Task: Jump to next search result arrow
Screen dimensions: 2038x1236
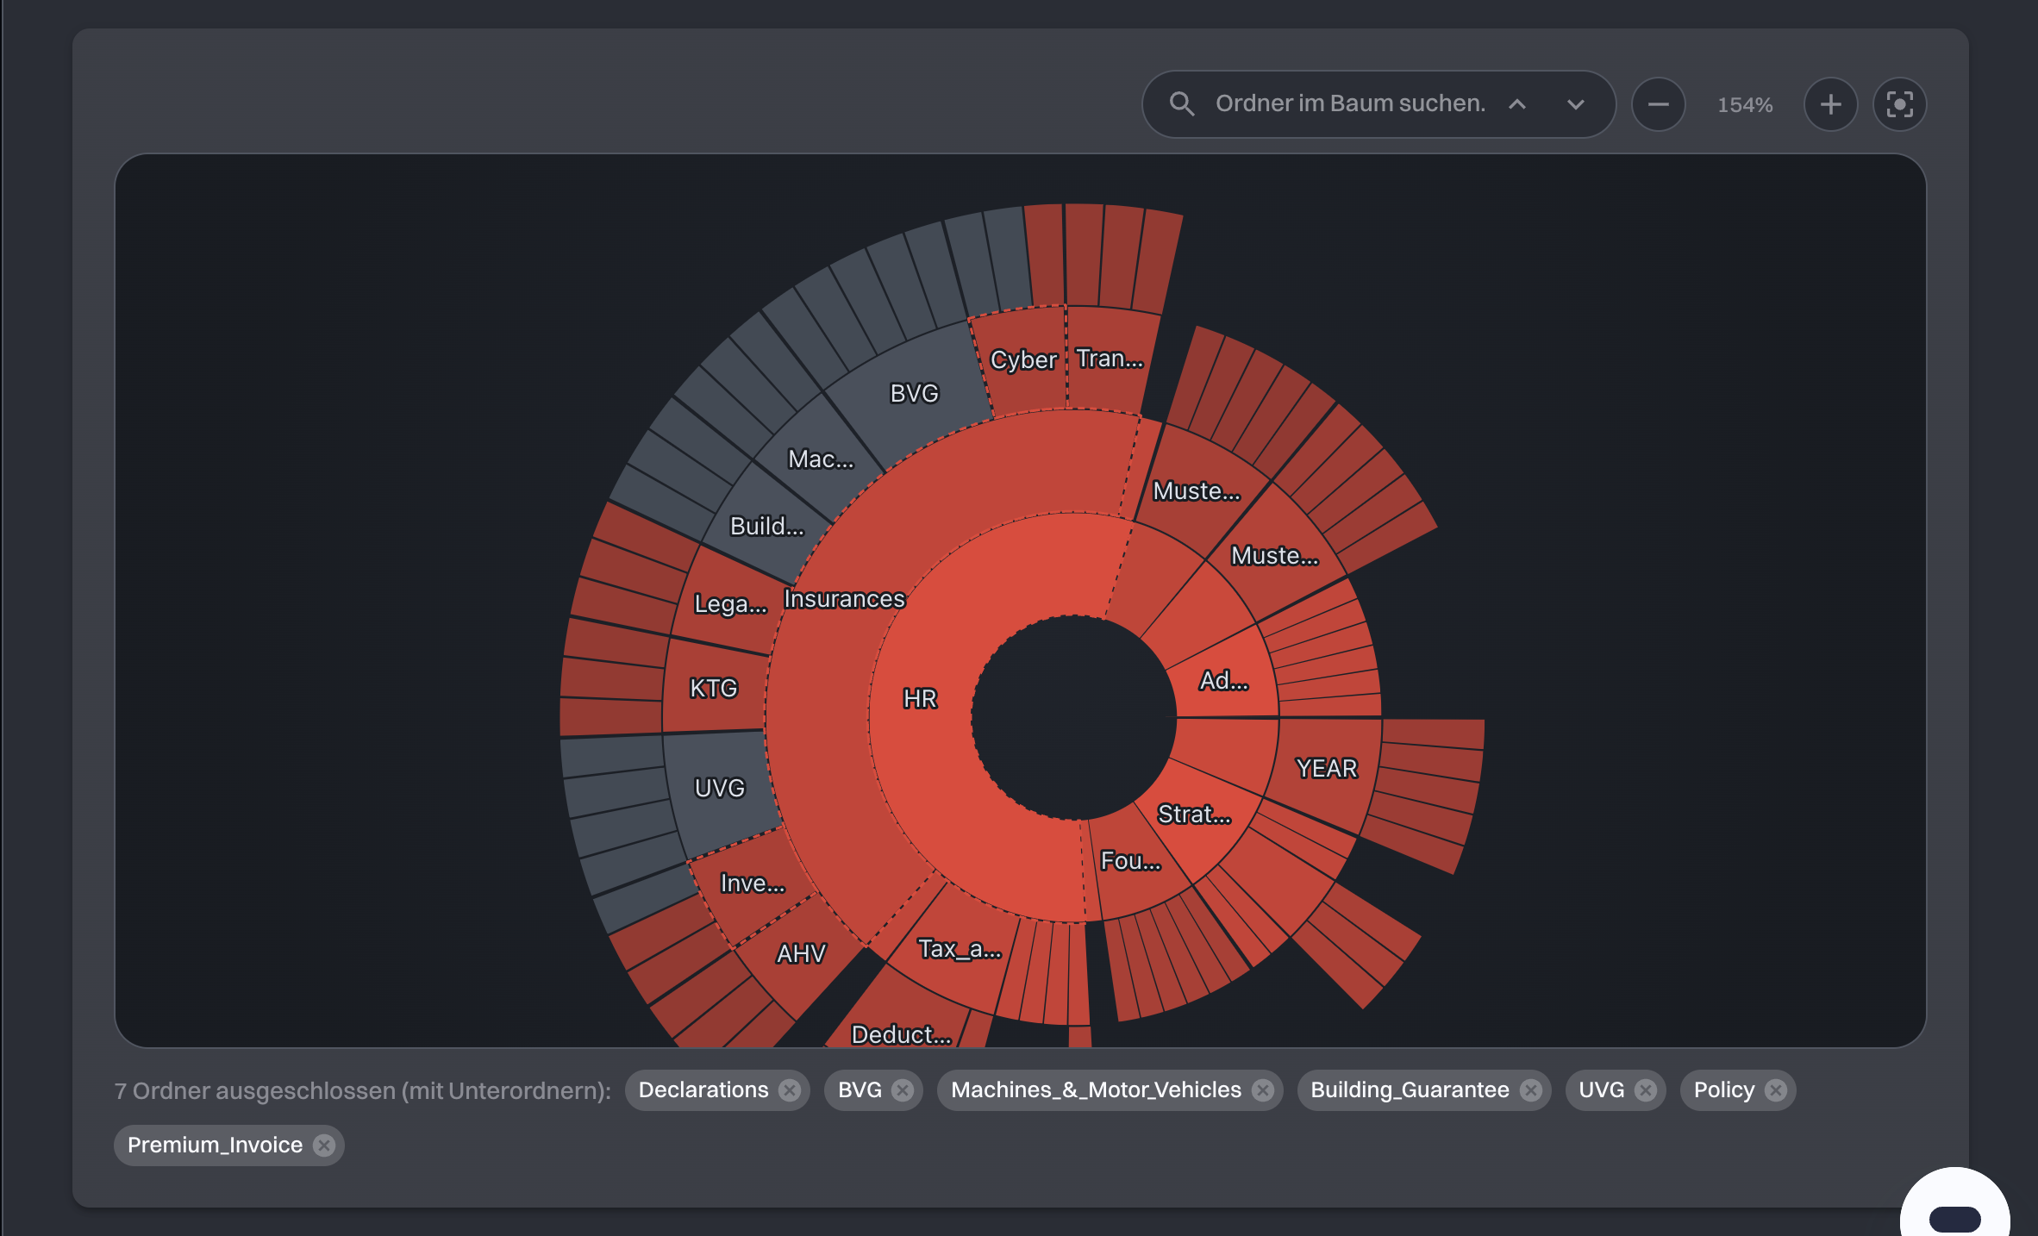Action: (x=1576, y=104)
